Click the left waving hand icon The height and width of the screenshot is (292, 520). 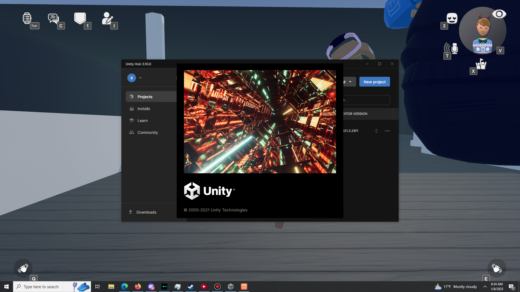click(x=23, y=268)
